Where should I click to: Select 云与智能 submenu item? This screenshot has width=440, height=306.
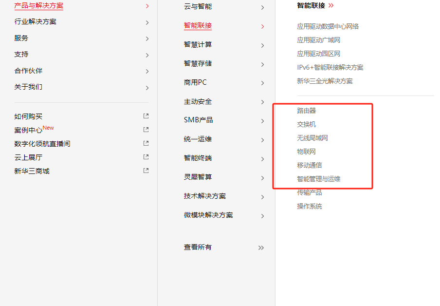[198, 6]
